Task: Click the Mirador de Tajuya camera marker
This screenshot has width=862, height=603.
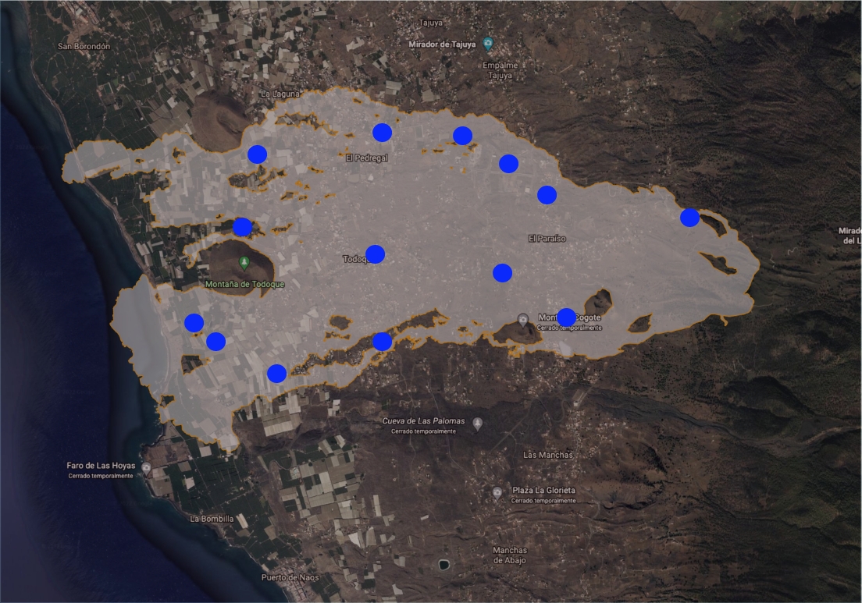Action: point(488,43)
